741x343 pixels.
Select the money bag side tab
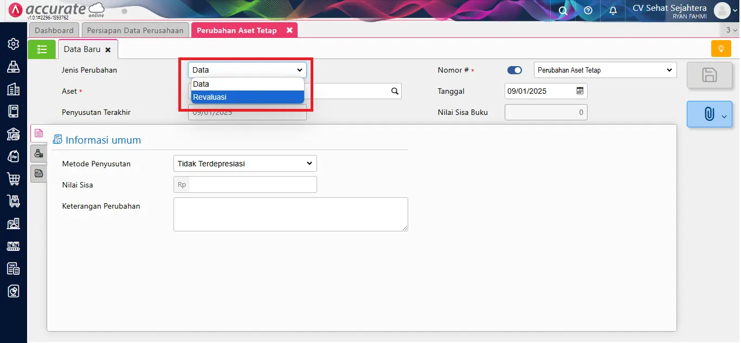click(38, 154)
